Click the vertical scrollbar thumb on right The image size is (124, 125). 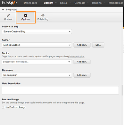(122, 90)
